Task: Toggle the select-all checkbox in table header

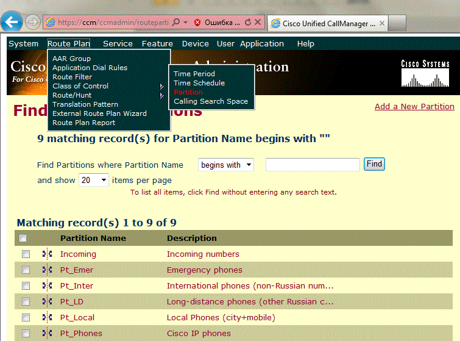Action: pos(23,239)
